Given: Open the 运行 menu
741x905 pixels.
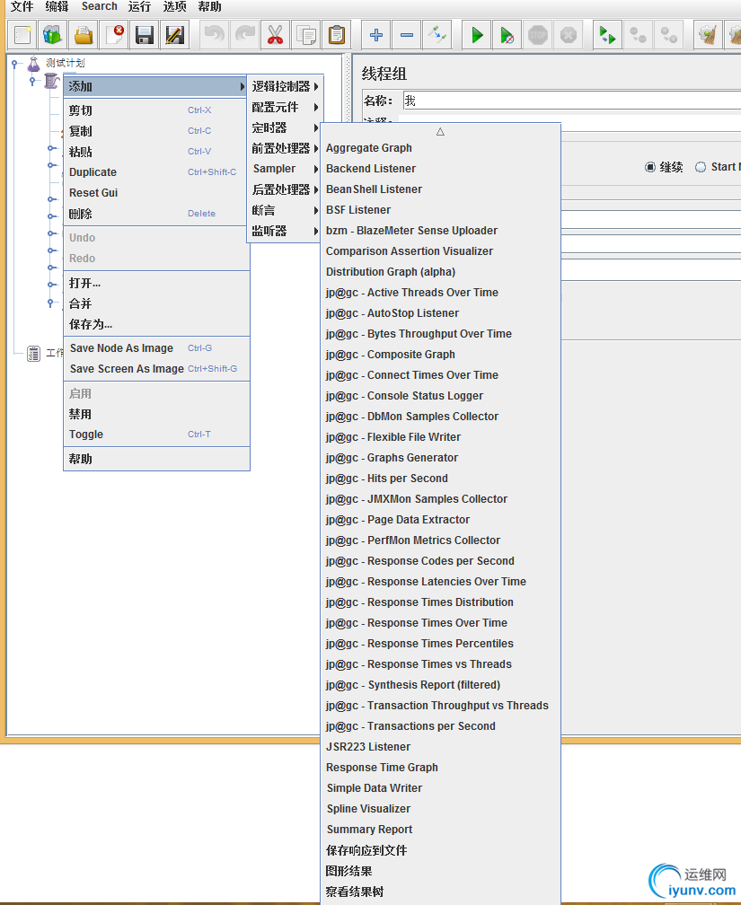Looking at the screenshot, I should [139, 6].
